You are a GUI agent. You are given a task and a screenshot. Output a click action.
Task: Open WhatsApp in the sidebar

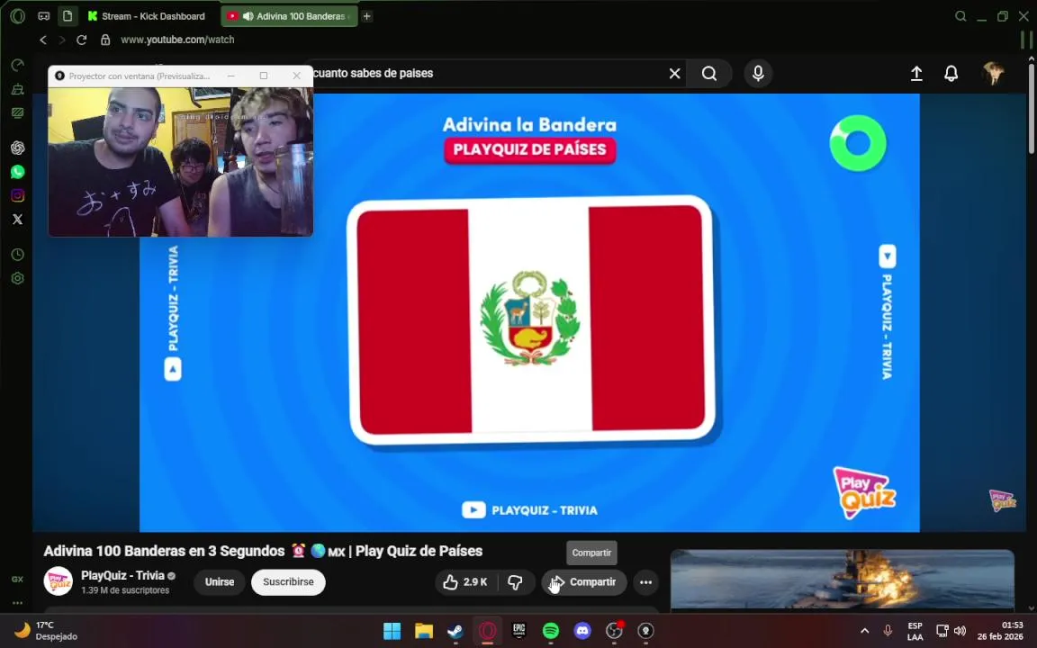click(18, 172)
